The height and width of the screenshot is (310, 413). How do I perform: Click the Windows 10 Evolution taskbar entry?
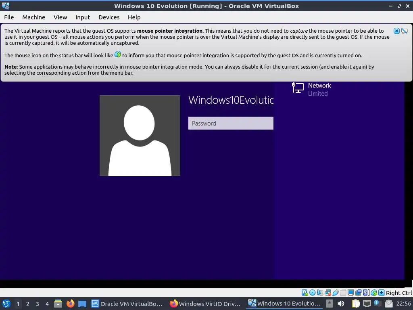point(284,304)
